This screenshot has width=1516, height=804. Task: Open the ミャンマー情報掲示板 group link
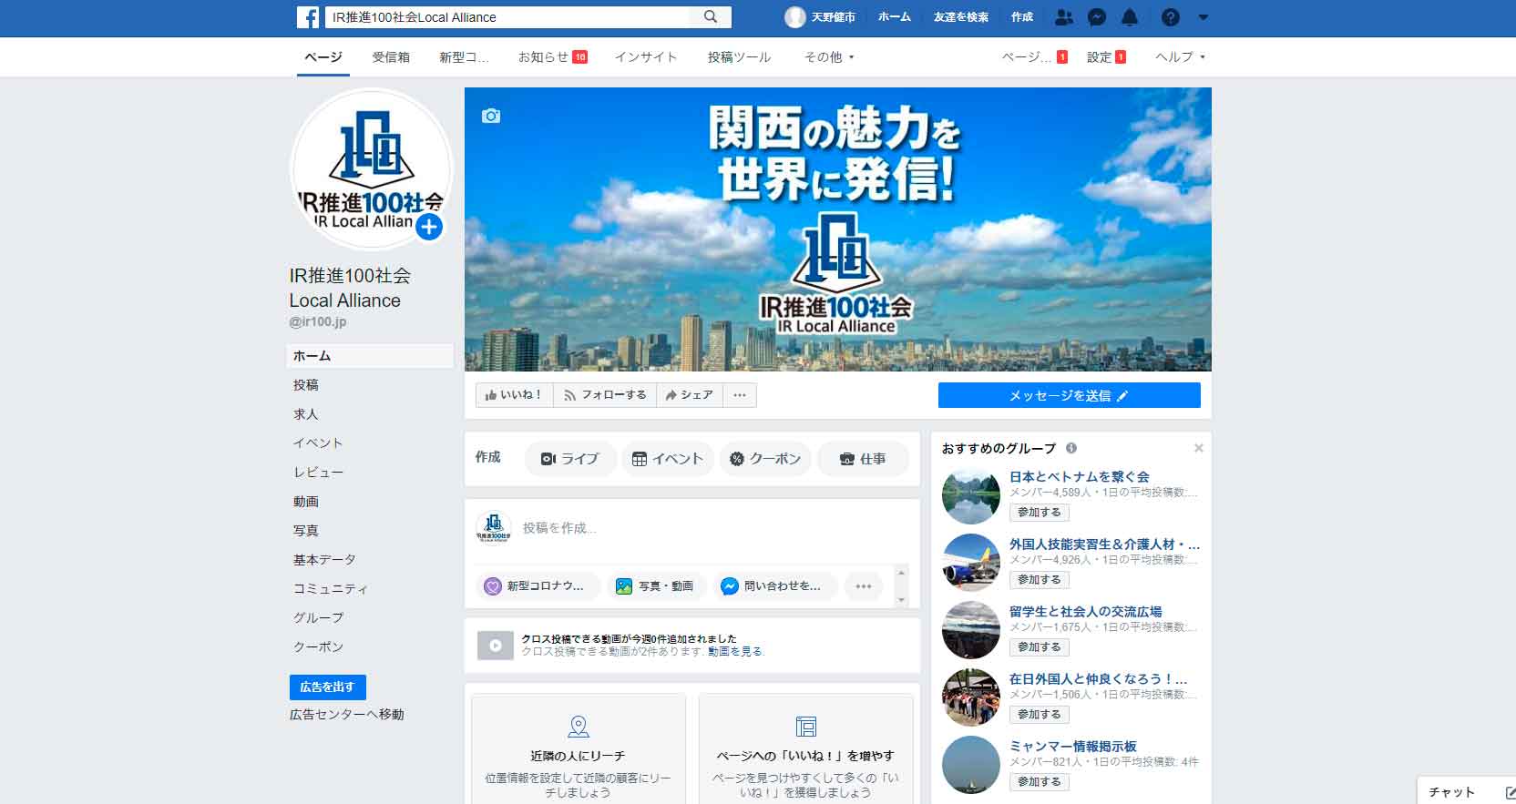click(x=1072, y=746)
